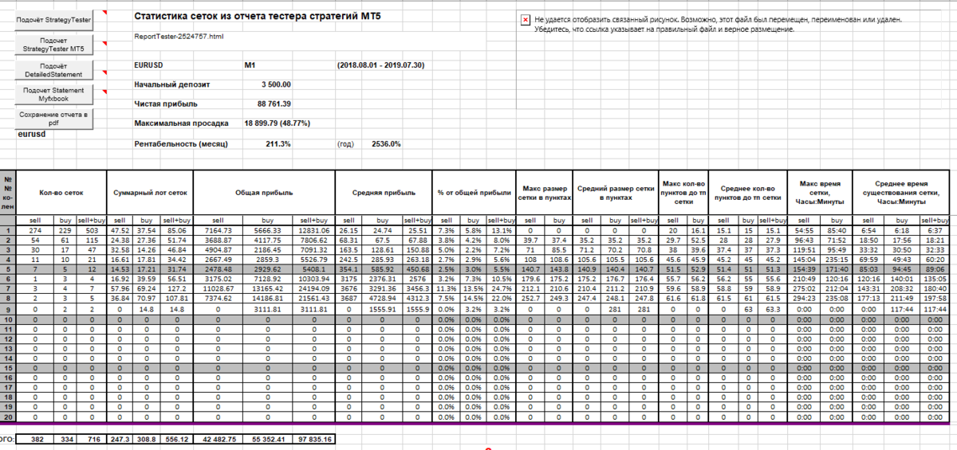Screen dimensions: 957x450
Task: Click Сохранение отчета в pdf button
Action: tap(54, 119)
